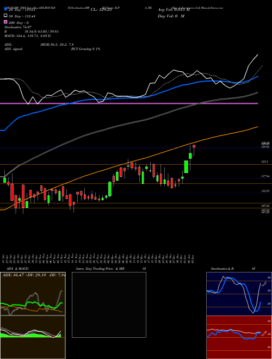This screenshot has height=359, width=272.
Task: Click the 123.3 price axis label
Action: tap(265, 162)
